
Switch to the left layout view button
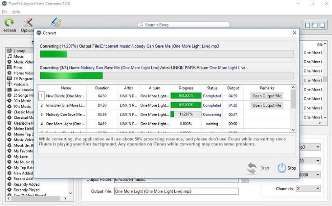coord(308,25)
